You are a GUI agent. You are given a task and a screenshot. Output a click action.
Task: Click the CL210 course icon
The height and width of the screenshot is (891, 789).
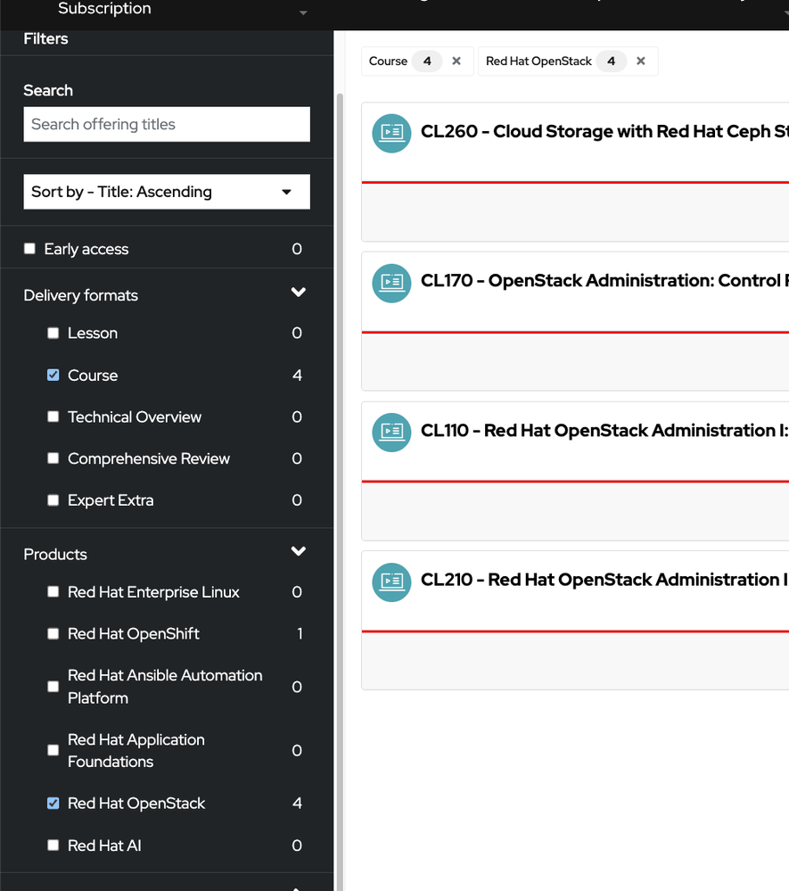click(391, 582)
